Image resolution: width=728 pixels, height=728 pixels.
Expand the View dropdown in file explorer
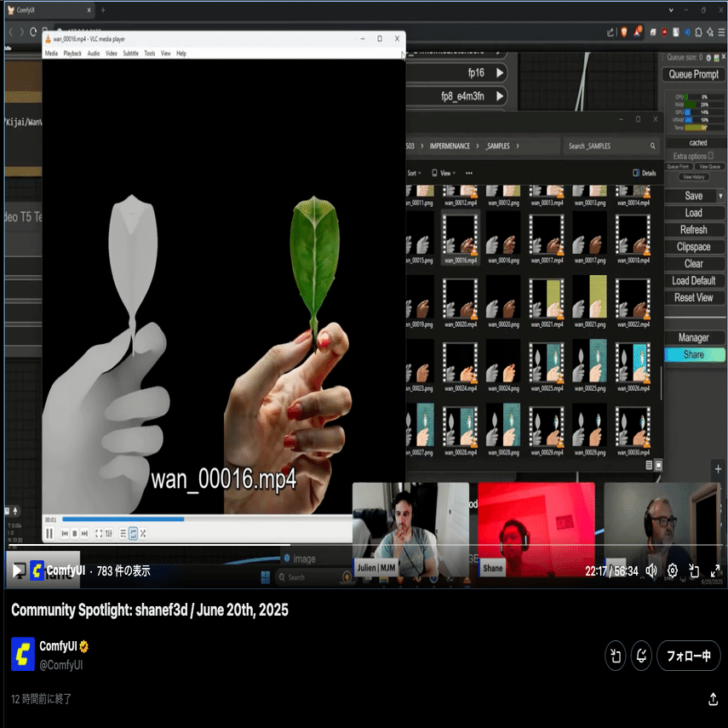[x=444, y=173]
